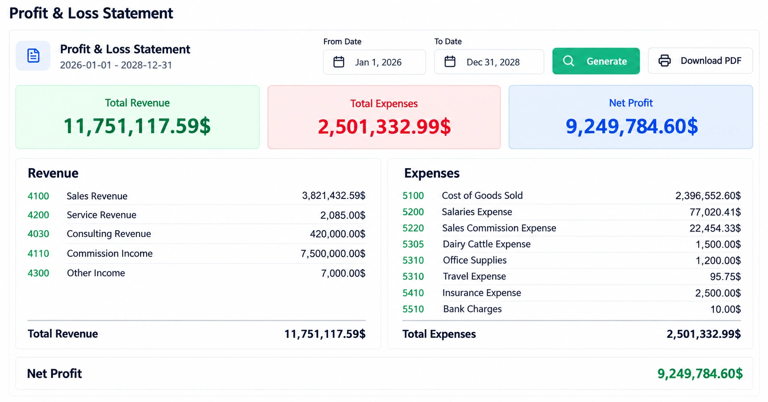Image resolution: width=768 pixels, height=402 pixels.
Task: Click the Service Revenue label
Action: 102,215
